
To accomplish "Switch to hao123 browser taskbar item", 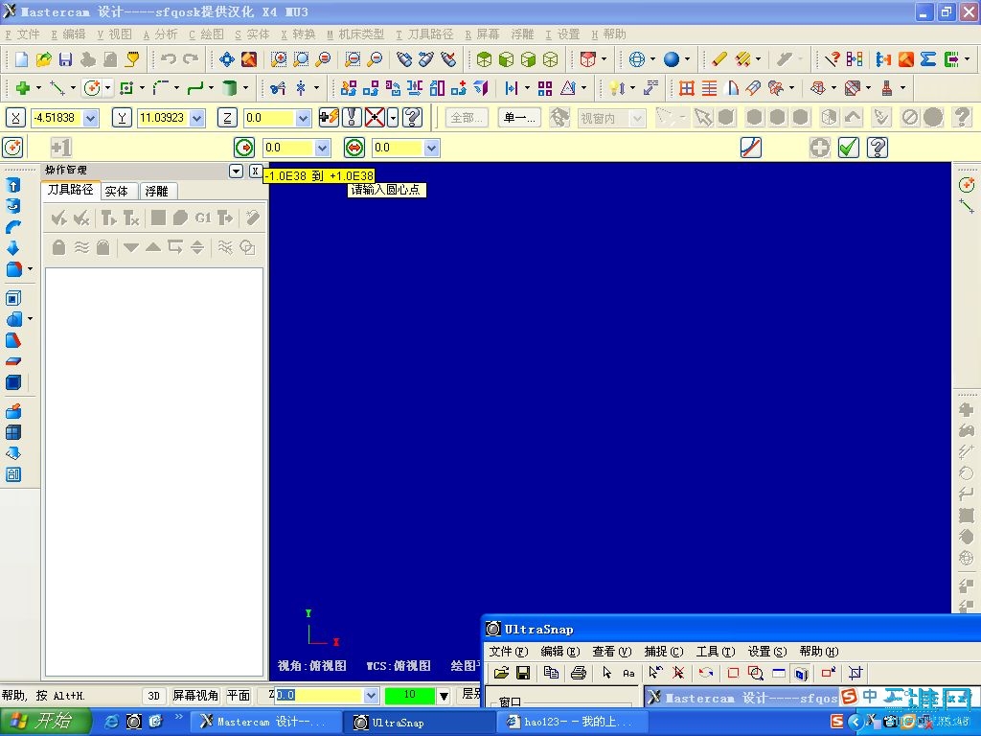I will coord(571,722).
